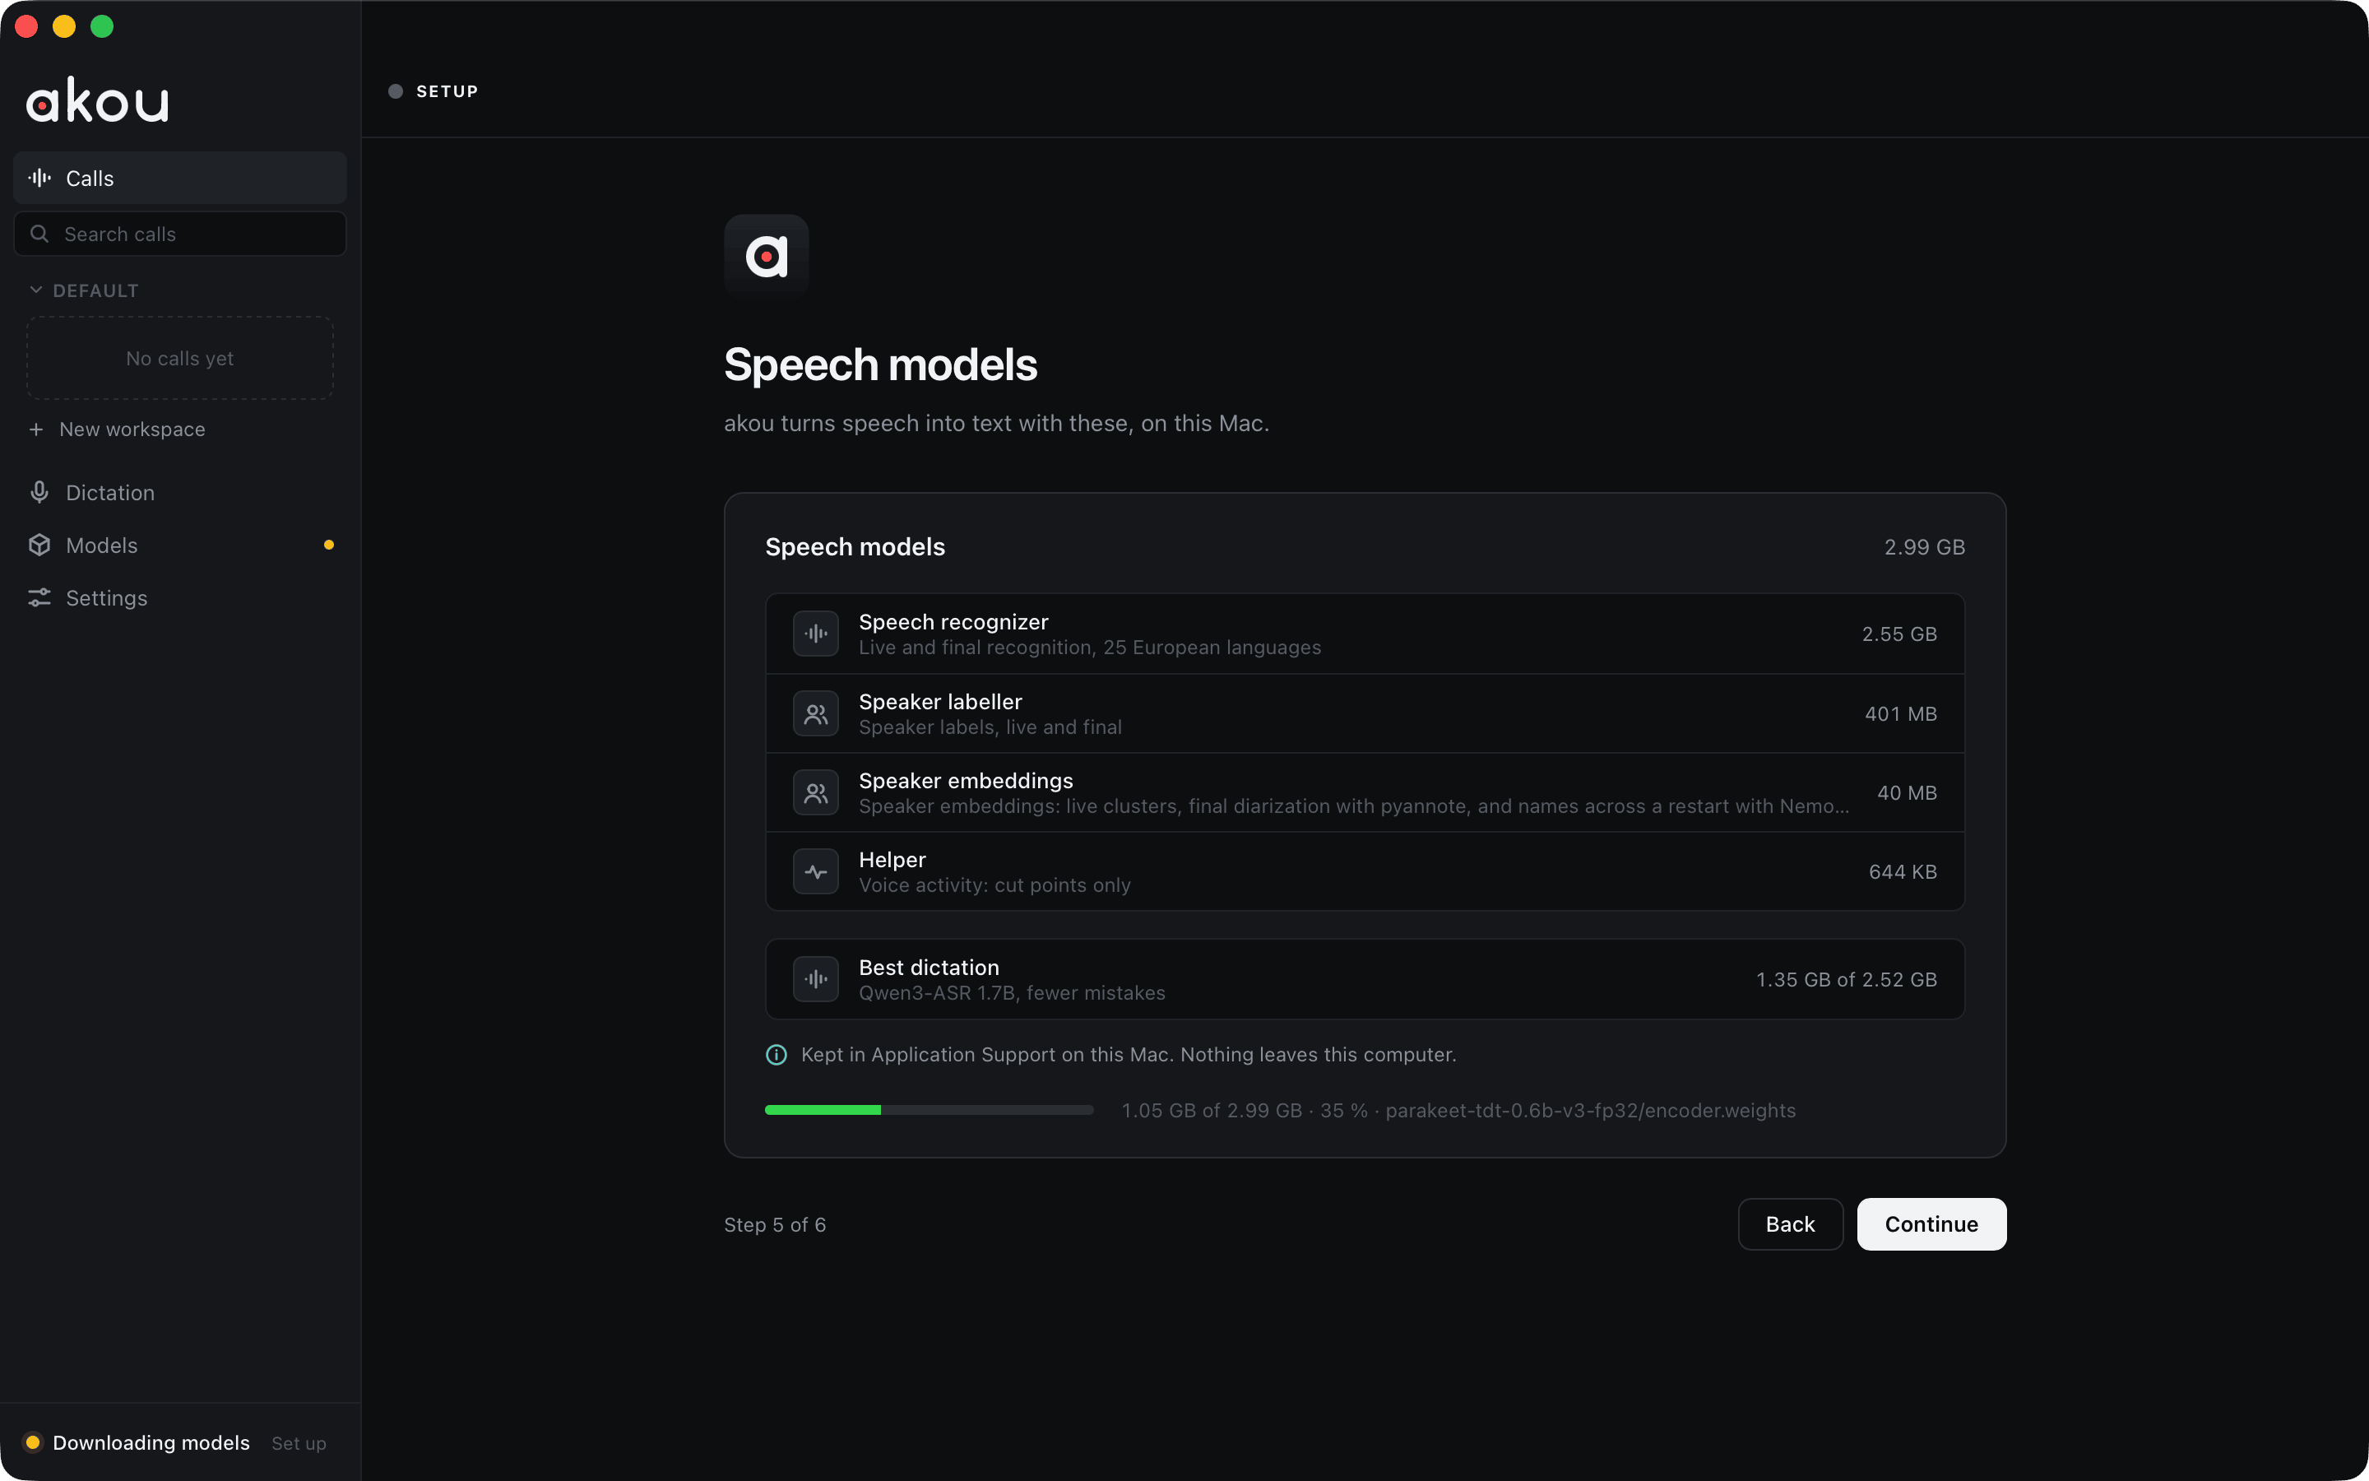Viewport: 2369px width, 1481px height.
Task: Click the Continue button
Action: (x=1931, y=1224)
